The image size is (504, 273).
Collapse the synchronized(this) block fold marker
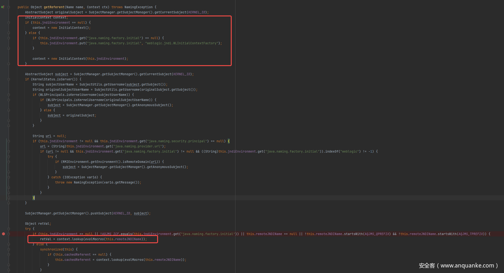pyautogui.click(x=9, y=249)
